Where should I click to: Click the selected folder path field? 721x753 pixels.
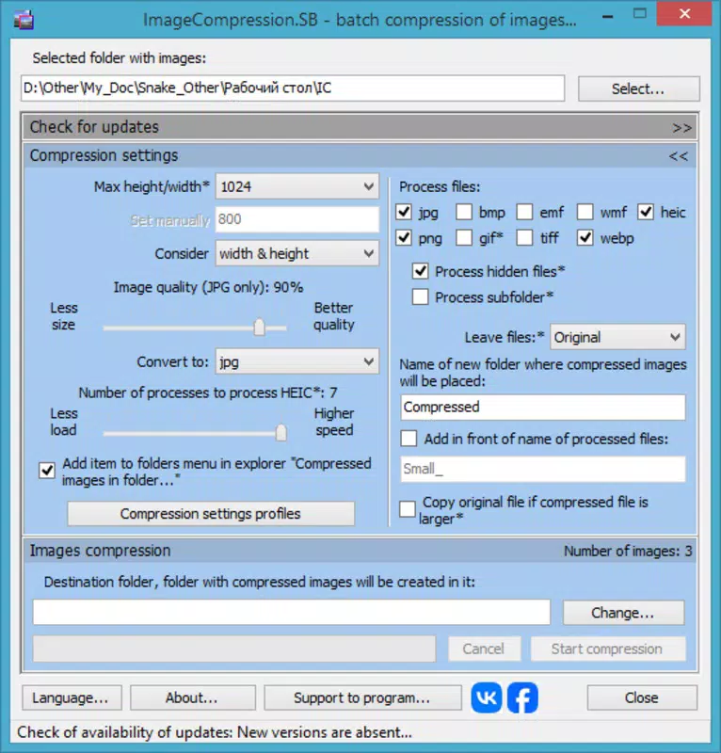pyautogui.click(x=293, y=88)
